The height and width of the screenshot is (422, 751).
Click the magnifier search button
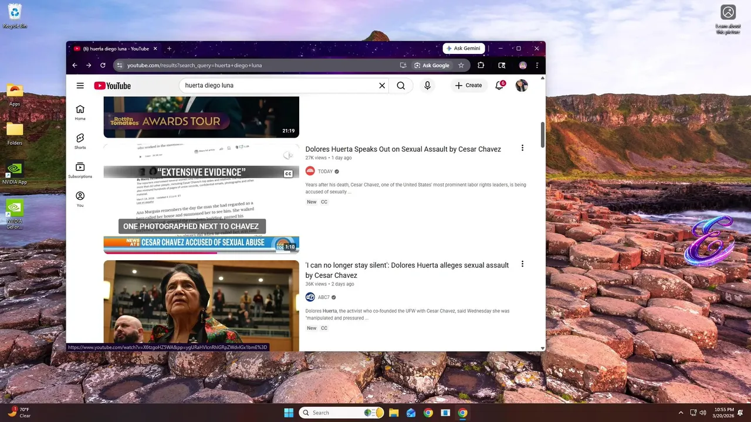(x=401, y=86)
